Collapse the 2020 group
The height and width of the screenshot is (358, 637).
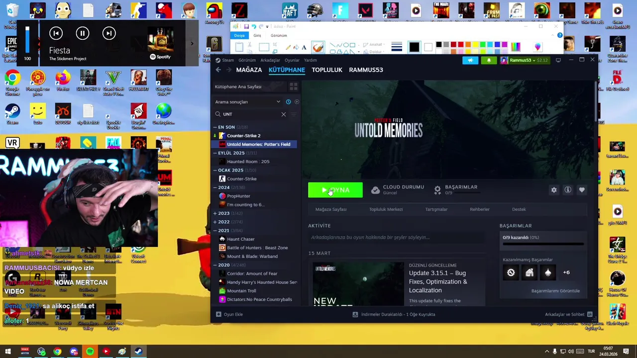pos(215,265)
